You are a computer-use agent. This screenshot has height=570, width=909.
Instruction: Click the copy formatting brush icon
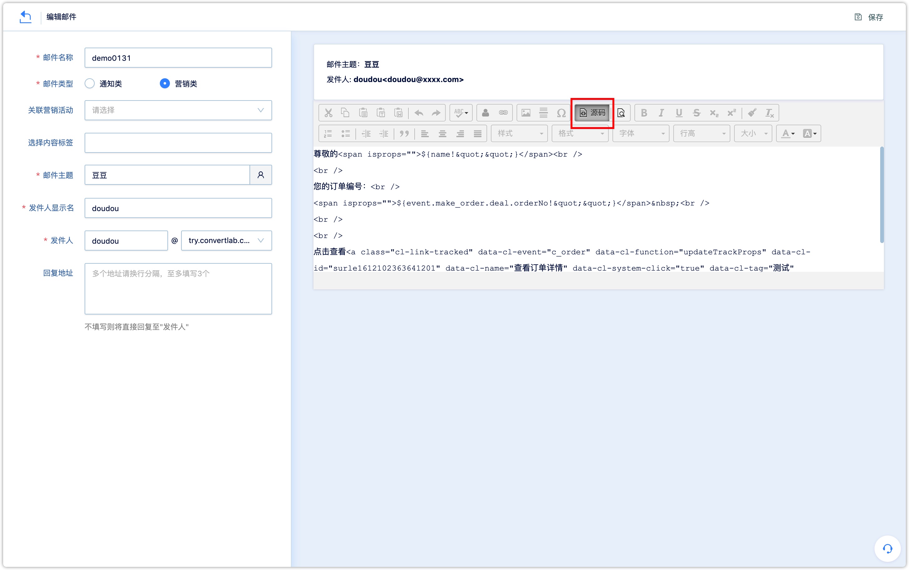click(752, 113)
